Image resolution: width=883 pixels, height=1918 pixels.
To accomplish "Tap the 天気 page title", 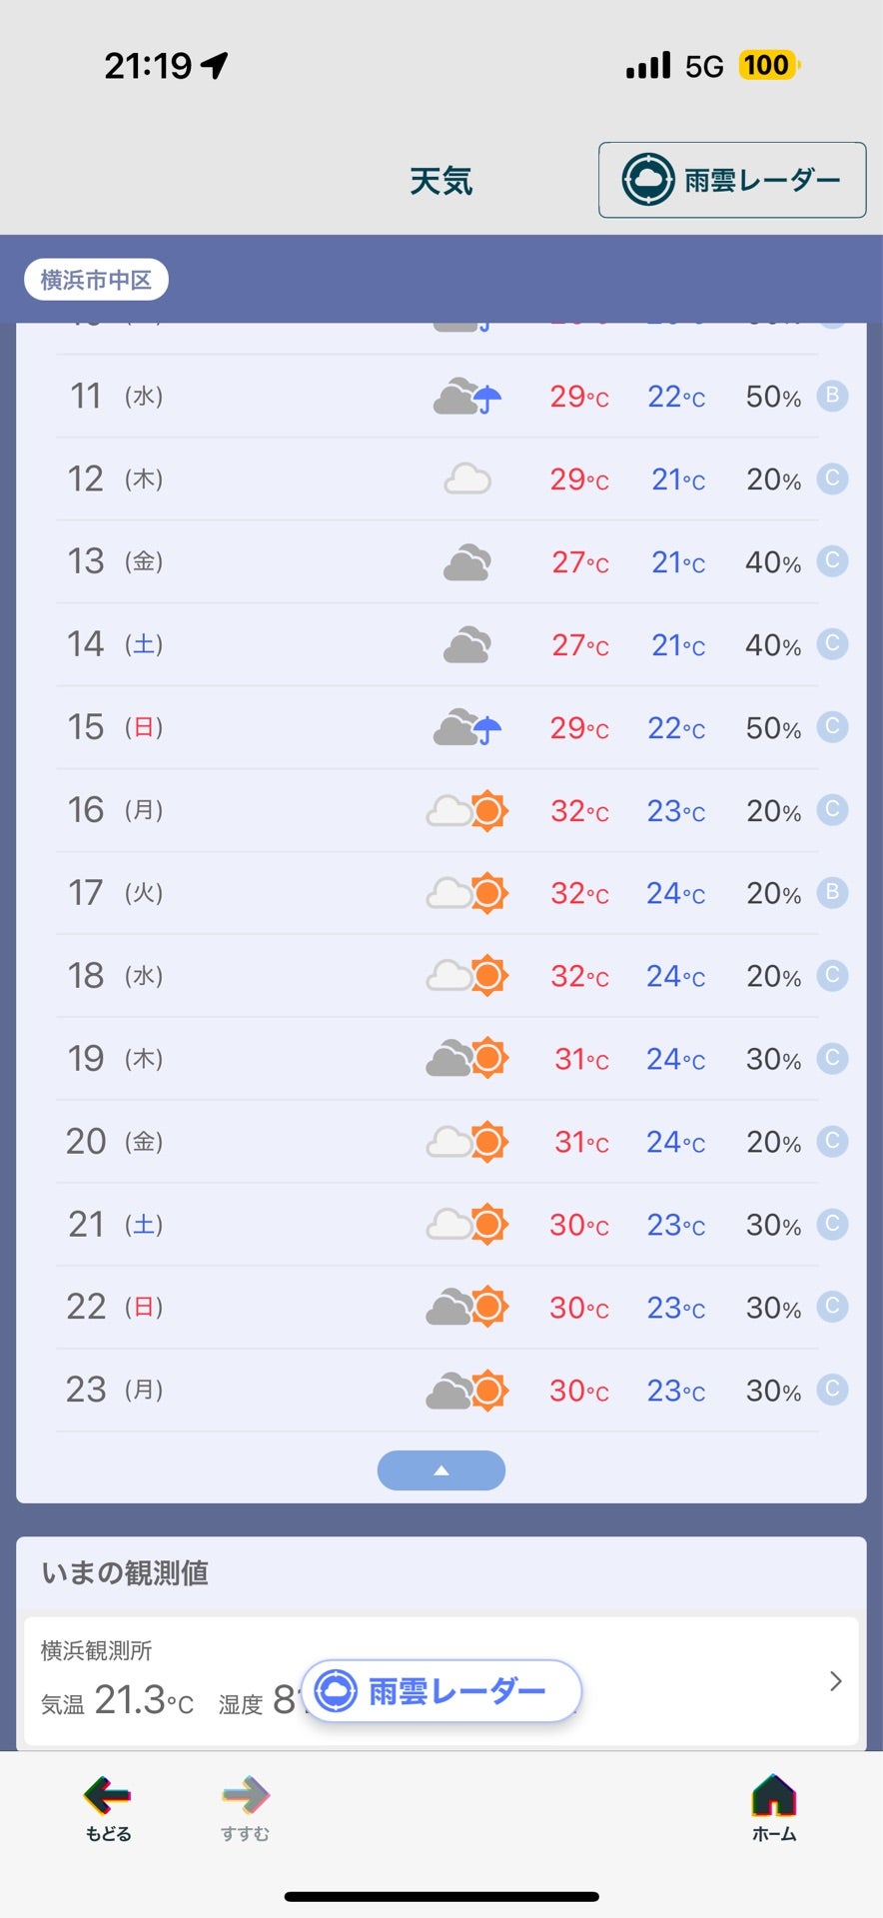I will [x=441, y=181].
